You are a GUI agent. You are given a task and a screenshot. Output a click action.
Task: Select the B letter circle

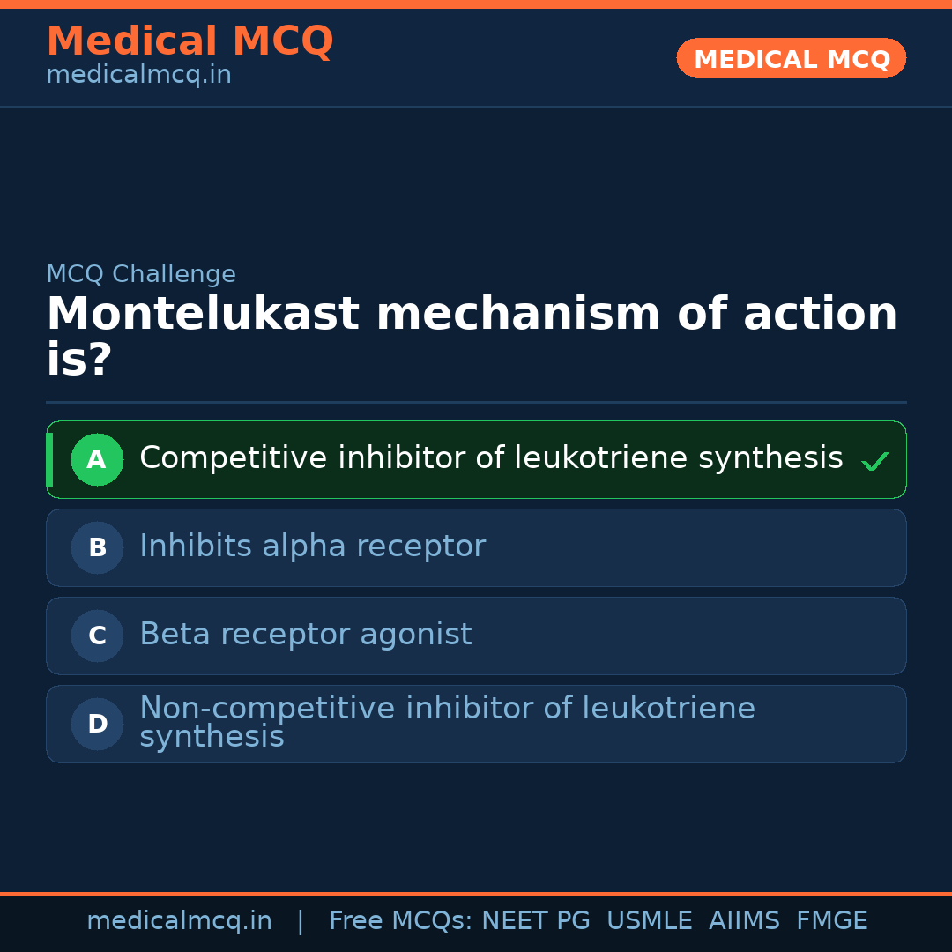pyautogui.click(x=97, y=547)
